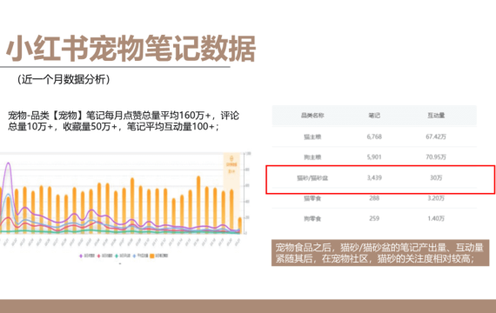Click the green legend marker under the chart

pos(117,256)
